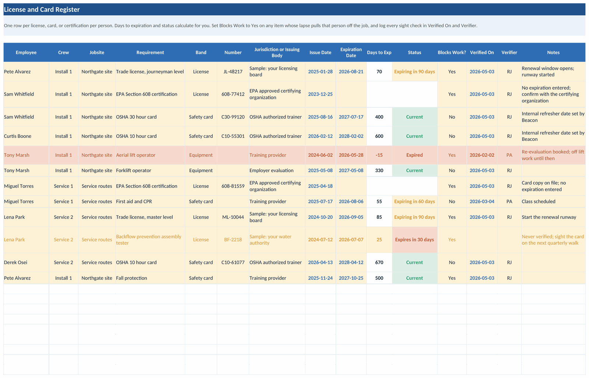Screen dimensions: 589x378
Task: Select the Days to Exp value 330
Action: [x=379, y=171]
